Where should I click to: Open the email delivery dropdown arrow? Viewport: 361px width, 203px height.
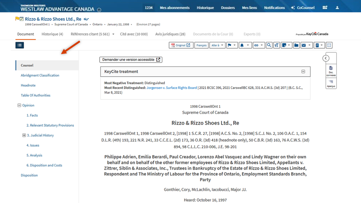point(309,45)
